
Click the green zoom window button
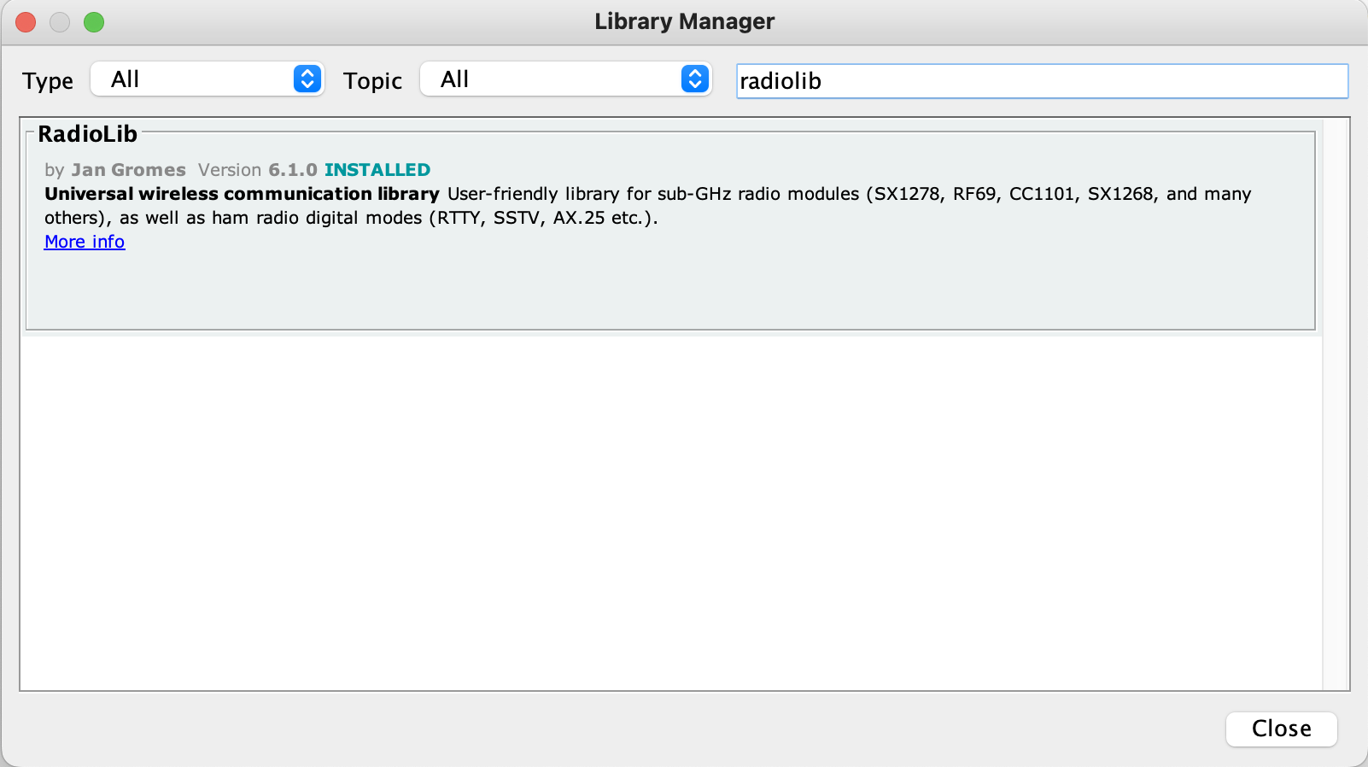pyautogui.click(x=94, y=22)
